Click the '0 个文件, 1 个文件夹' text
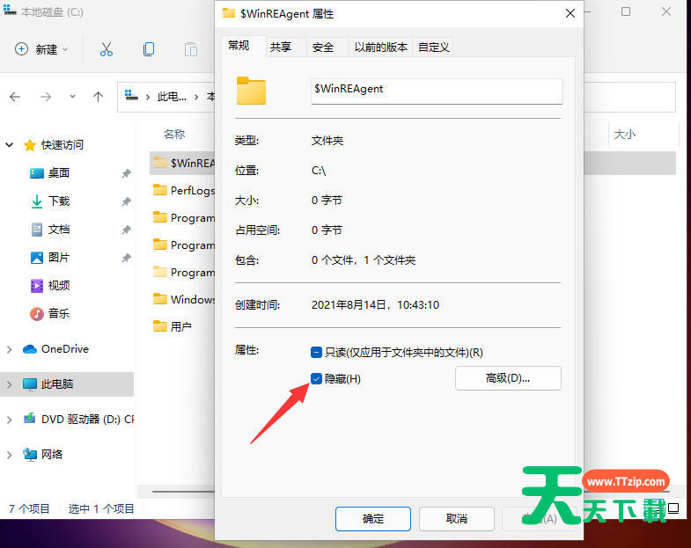 pyautogui.click(x=364, y=260)
